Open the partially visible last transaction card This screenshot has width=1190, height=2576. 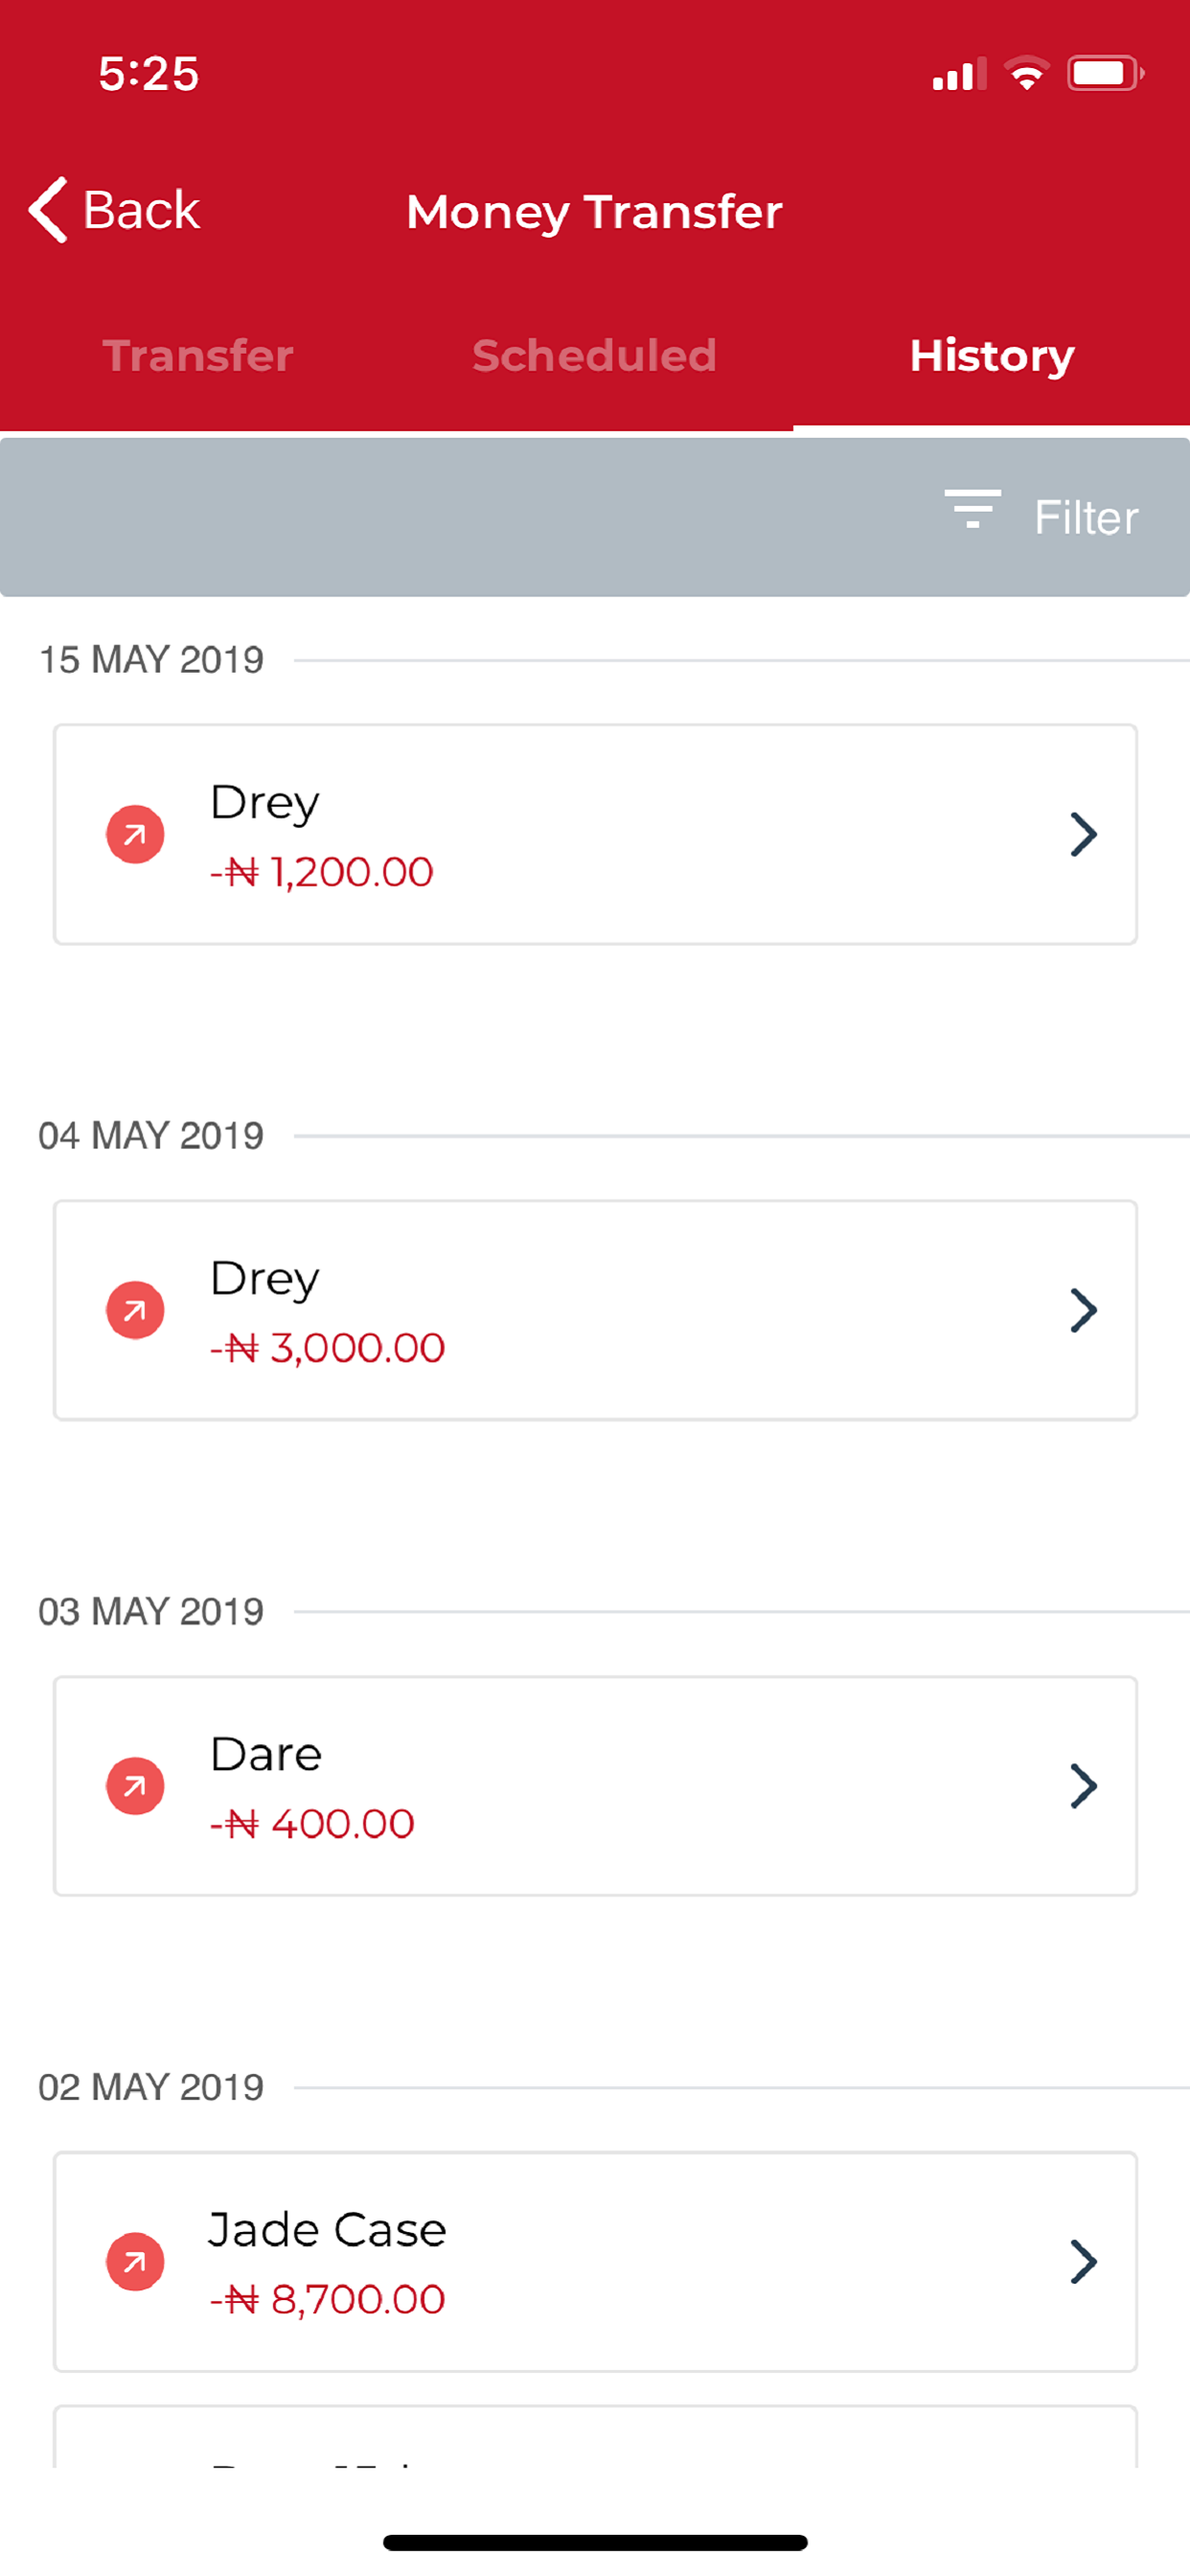[595, 2438]
